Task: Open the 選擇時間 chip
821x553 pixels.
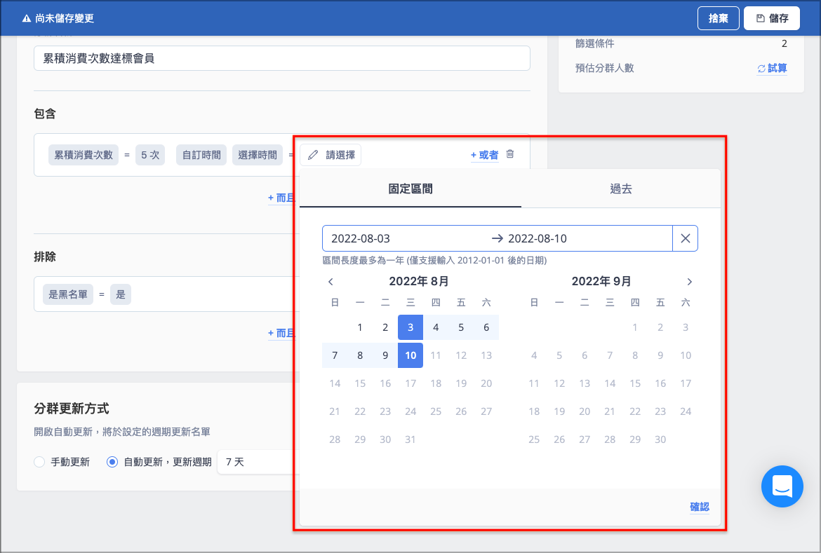Action: (x=258, y=155)
